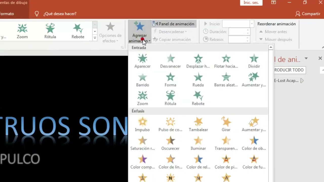
Task: Open the Agregar animación dropdown
Action: [139, 32]
